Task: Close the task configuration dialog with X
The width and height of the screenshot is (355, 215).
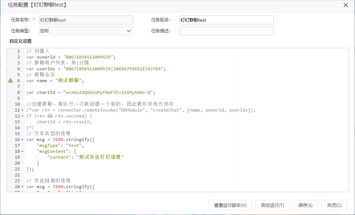Action: (345, 5)
